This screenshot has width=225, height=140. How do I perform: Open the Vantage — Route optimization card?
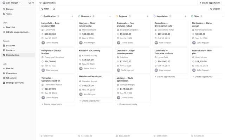[x=133, y=88]
